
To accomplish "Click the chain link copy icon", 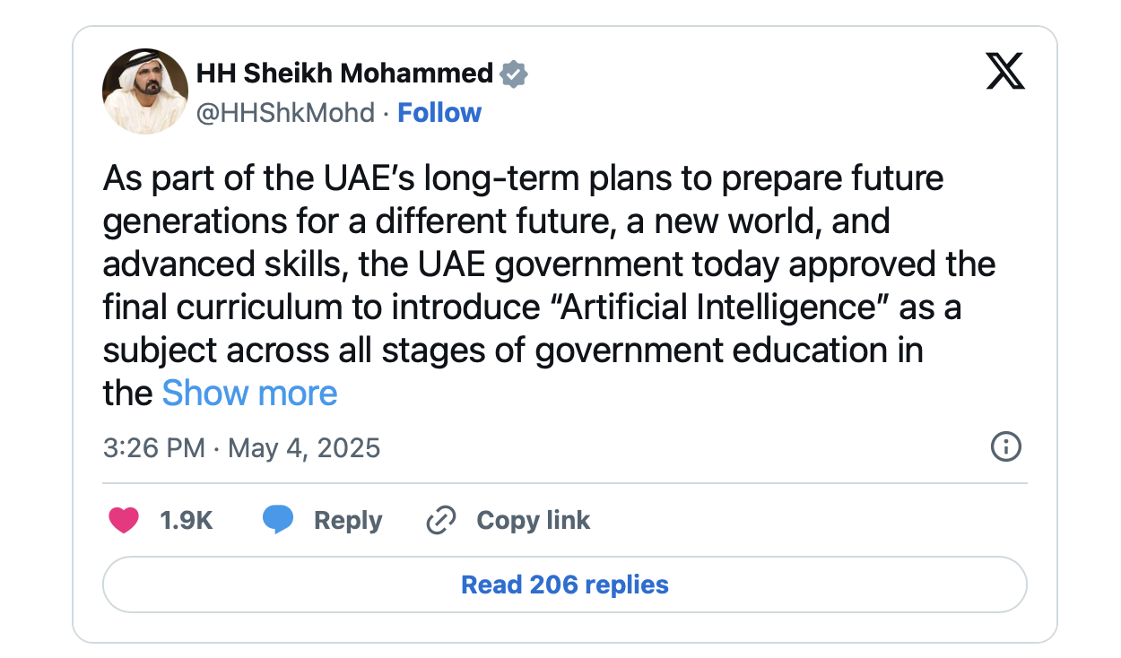I will [440, 520].
